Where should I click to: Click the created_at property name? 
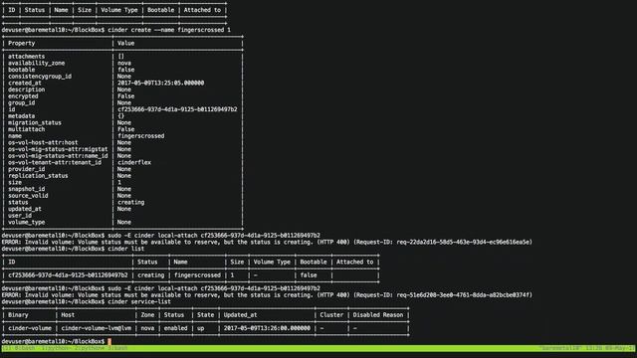25,84
